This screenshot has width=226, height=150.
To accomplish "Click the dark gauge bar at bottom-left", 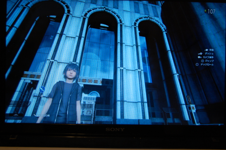I will point(16,115).
